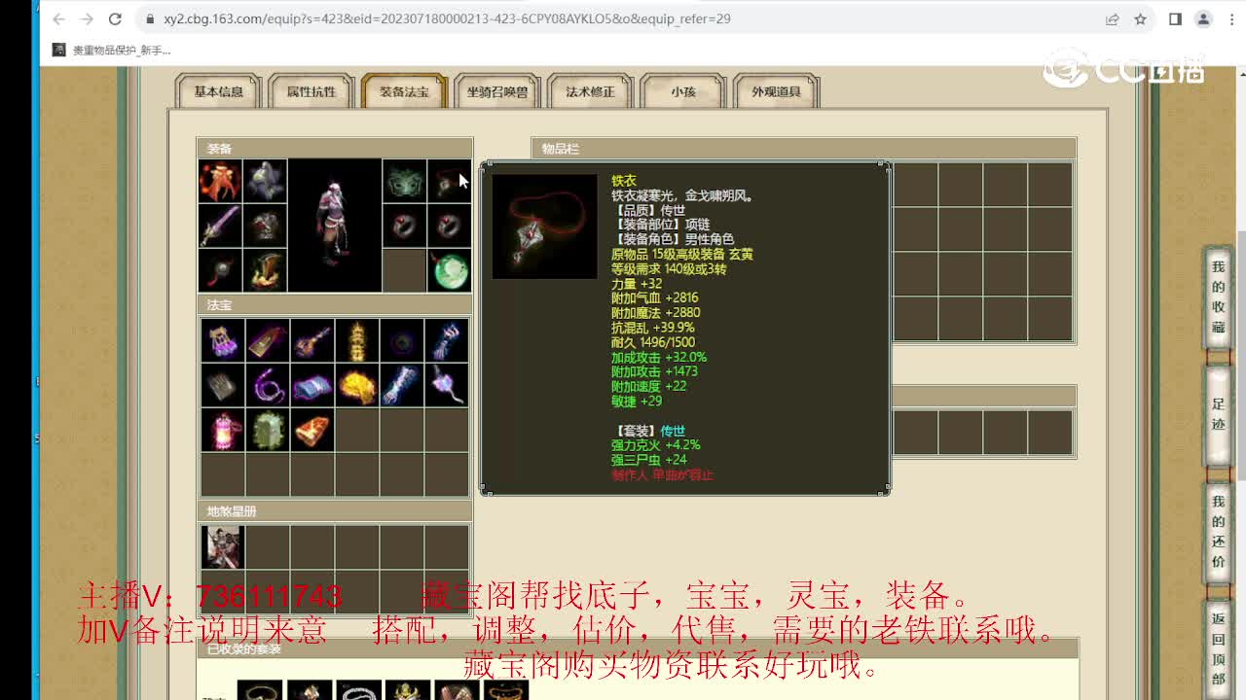Image resolution: width=1246 pixels, height=700 pixels.
Task: Go forward in the browser
Action: [87, 18]
